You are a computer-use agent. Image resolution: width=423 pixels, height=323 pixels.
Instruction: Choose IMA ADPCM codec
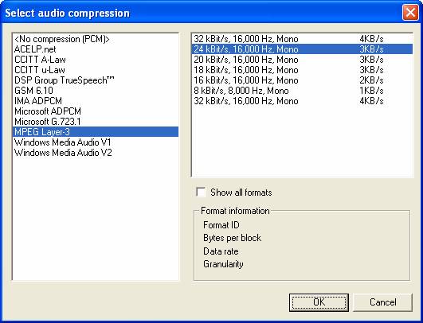(x=96, y=101)
